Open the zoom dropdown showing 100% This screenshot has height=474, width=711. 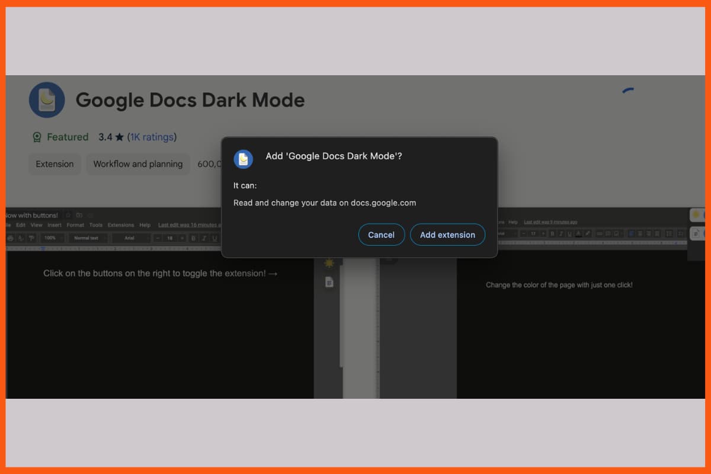coord(52,238)
